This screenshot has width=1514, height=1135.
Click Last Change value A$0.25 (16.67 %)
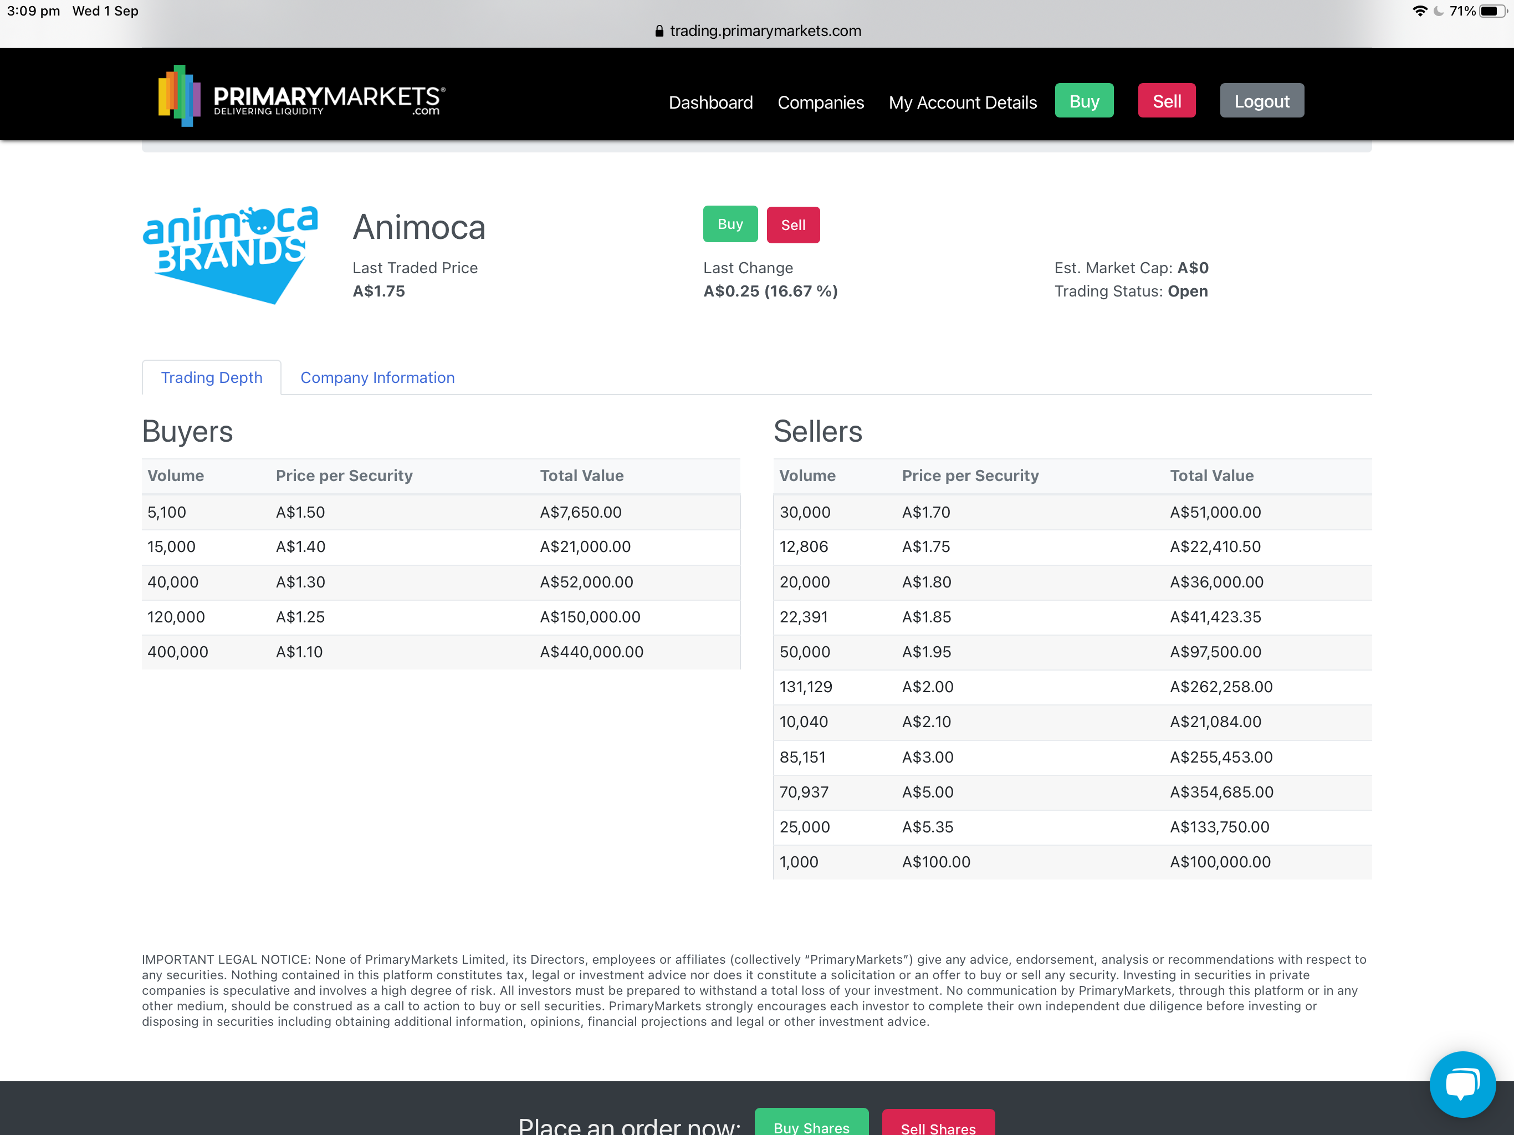(770, 291)
